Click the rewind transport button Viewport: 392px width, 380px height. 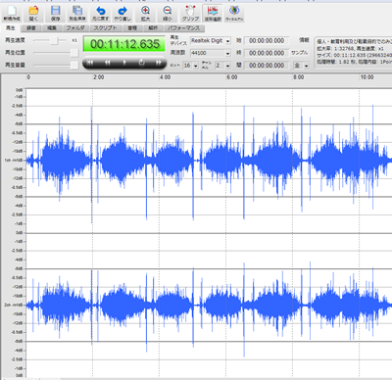(x=108, y=63)
